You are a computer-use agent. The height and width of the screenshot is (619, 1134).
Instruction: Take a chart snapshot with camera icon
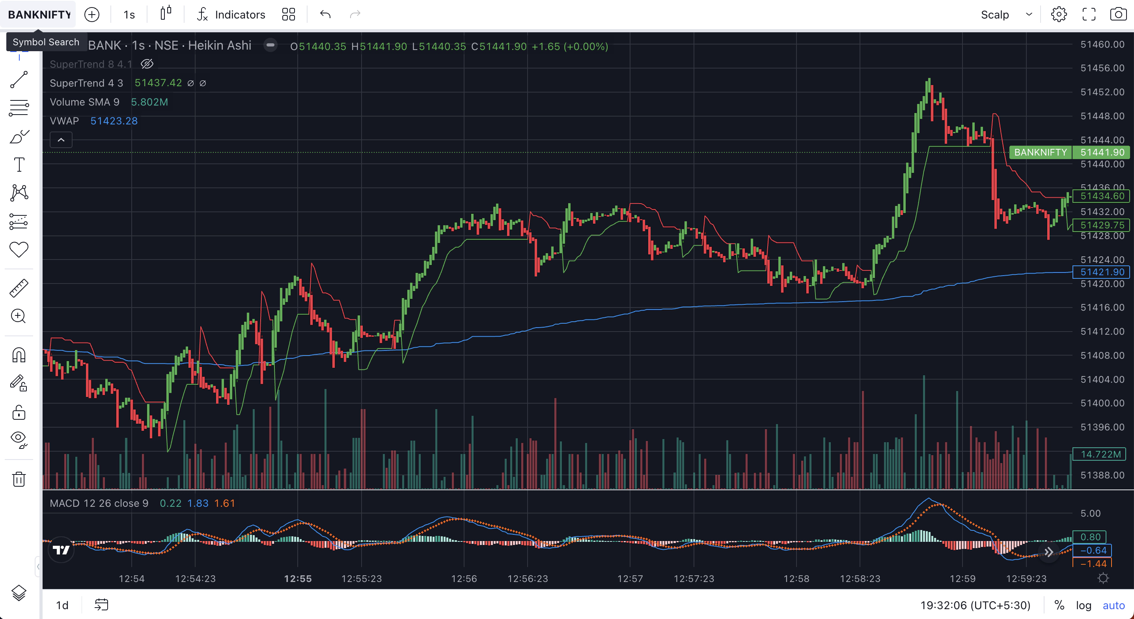[x=1118, y=15]
